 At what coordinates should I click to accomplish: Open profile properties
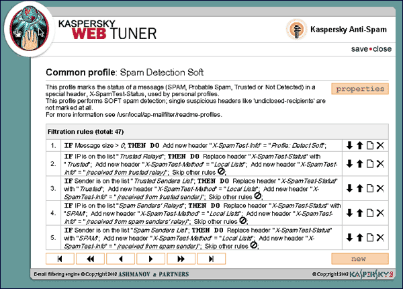click(360, 89)
